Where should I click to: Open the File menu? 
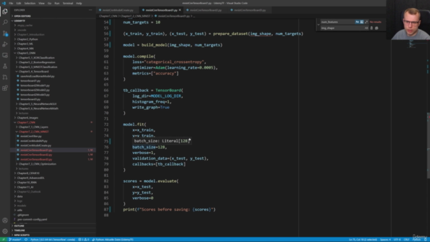point(11,3)
